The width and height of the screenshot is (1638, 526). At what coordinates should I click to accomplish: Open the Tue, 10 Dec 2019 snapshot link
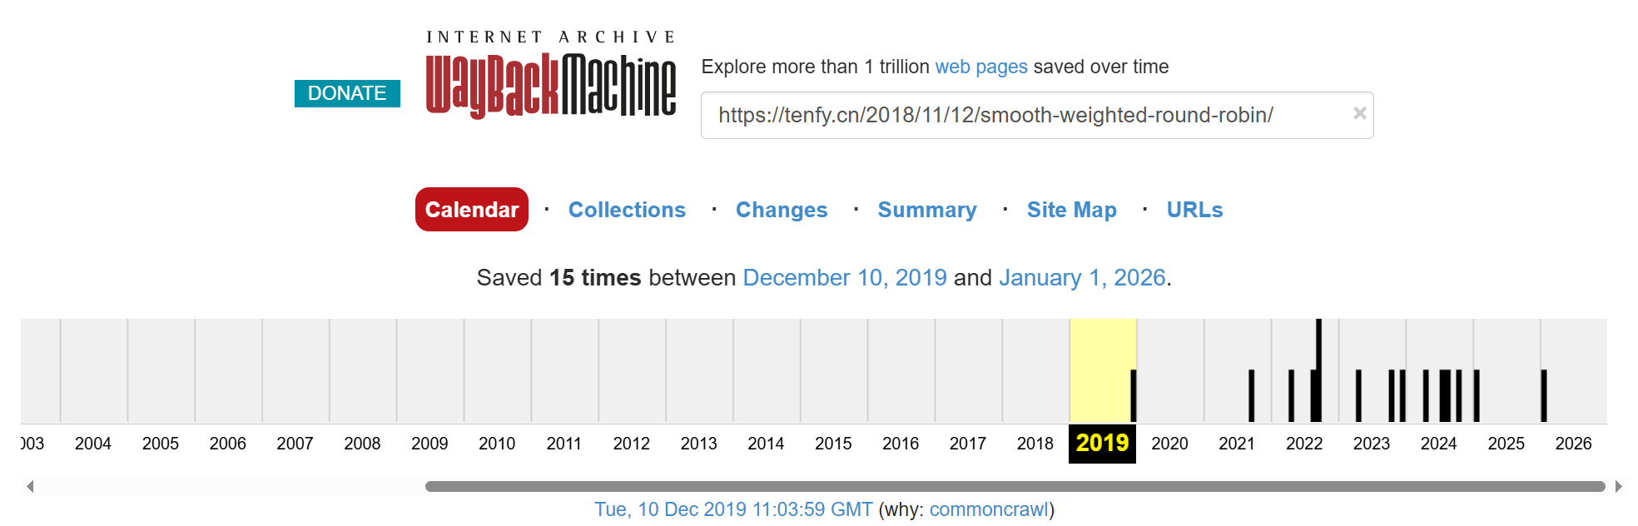point(732,509)
